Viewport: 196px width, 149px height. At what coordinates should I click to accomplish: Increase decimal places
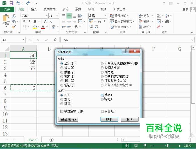(91, 27)
